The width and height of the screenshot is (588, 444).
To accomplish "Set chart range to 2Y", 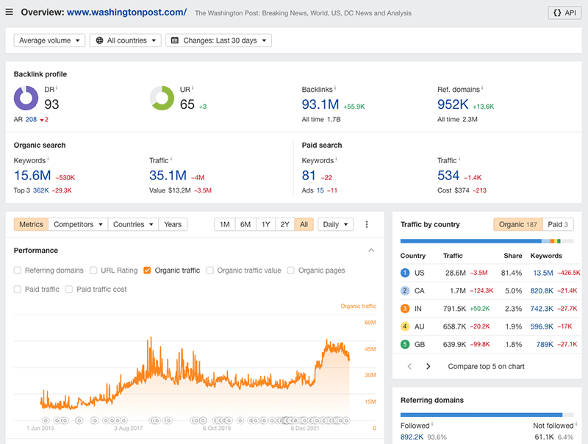I will click(x=285, y=224).
